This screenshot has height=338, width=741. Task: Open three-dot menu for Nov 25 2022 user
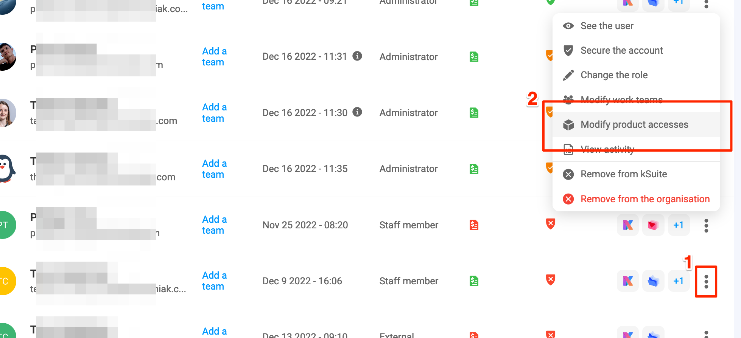click(706, 226)
